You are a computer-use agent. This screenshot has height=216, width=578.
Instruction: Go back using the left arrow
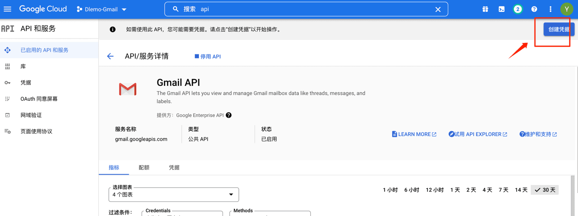(110, 56)
